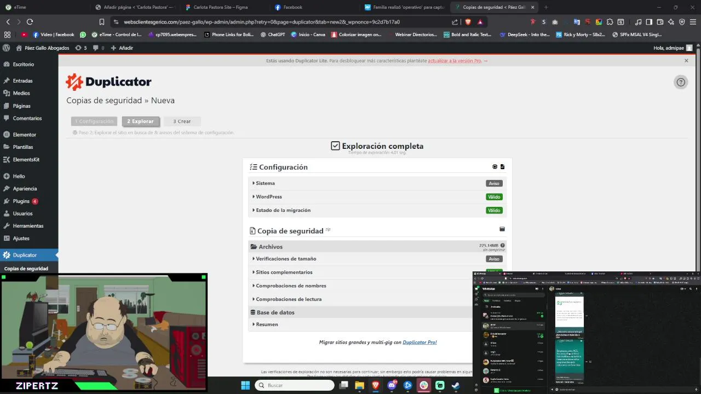Reload the page in the browser
Image resolution: width=701 pixels, height=394 pixels.
click(30, 22)
